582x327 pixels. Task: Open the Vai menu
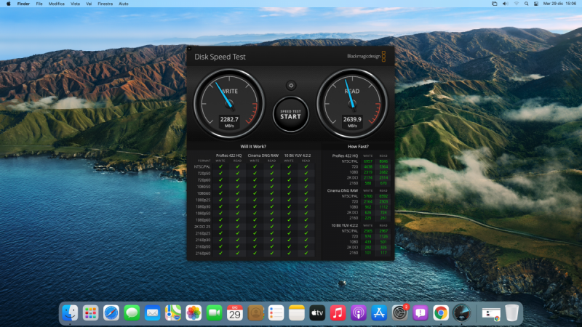[x=89, y=4]
